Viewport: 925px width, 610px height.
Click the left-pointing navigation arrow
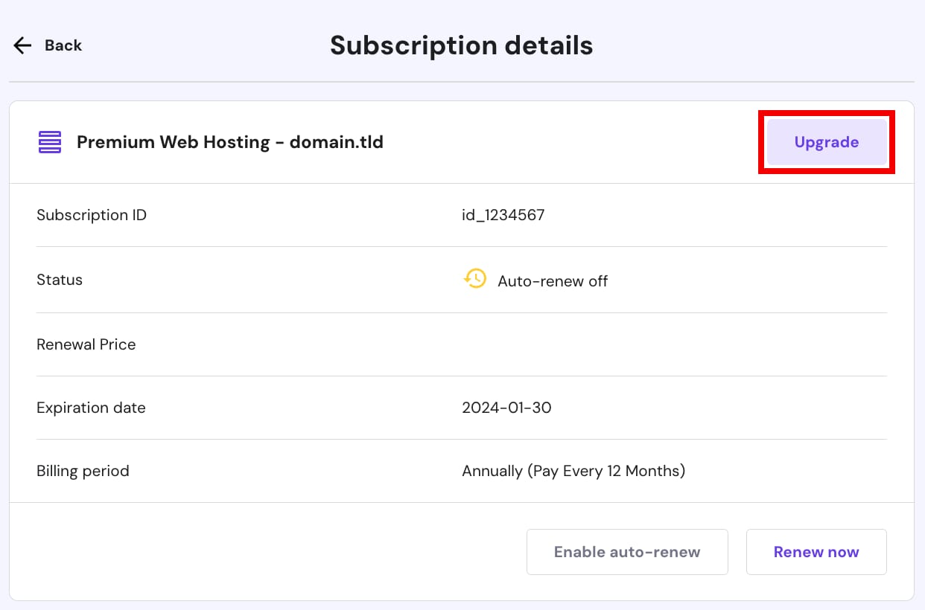coord(22,45)
